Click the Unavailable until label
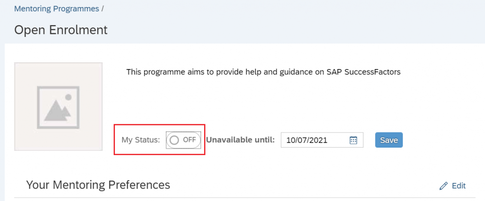Screen dimensions: 485x201 [x=240, y=140]
